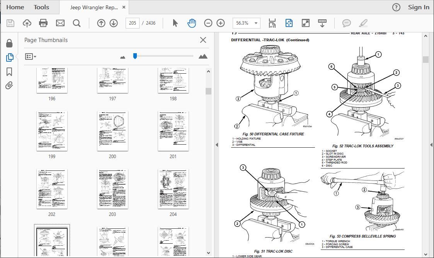Open Attachments paperclip icon
Screen dimensions: 434x258
pyautogui.click(x=9, y=86)
